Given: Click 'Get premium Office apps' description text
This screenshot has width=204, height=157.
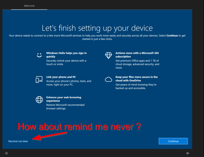Looking at the screenshot, I should (x=137, y=64).
